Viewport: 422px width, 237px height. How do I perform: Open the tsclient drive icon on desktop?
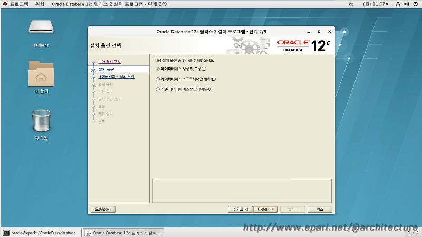point(41,27)
